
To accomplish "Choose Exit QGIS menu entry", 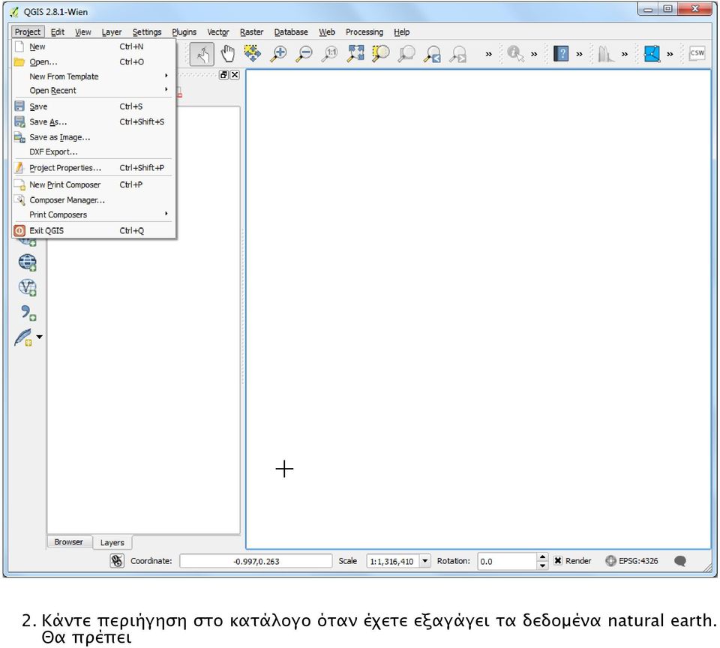I will (94, 230).
